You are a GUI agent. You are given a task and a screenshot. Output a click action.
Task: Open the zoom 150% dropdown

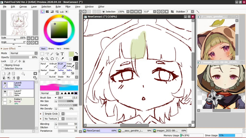coord(128,11)
